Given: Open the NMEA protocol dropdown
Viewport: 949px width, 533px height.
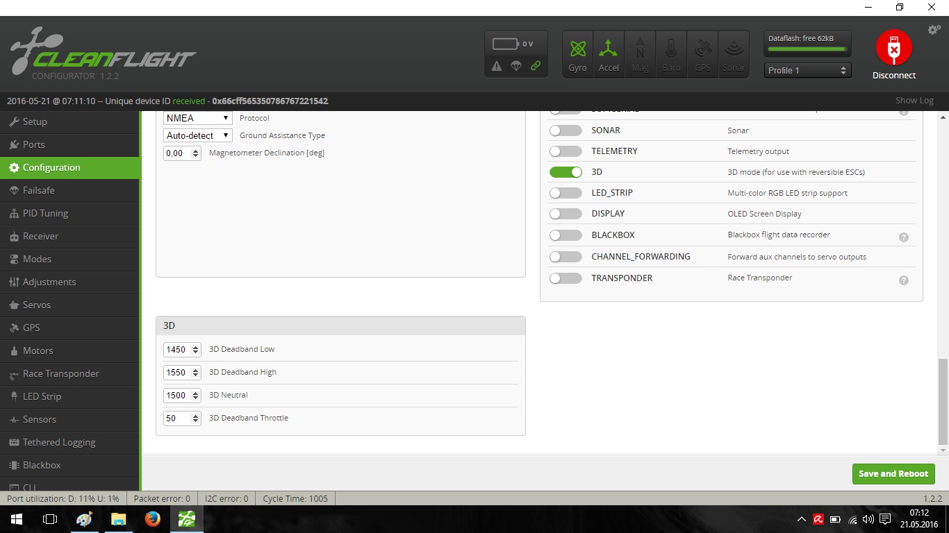Looking at the screenshot, I should coord(198,118).
